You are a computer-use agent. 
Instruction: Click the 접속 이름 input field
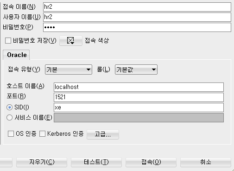pos(137,7)
